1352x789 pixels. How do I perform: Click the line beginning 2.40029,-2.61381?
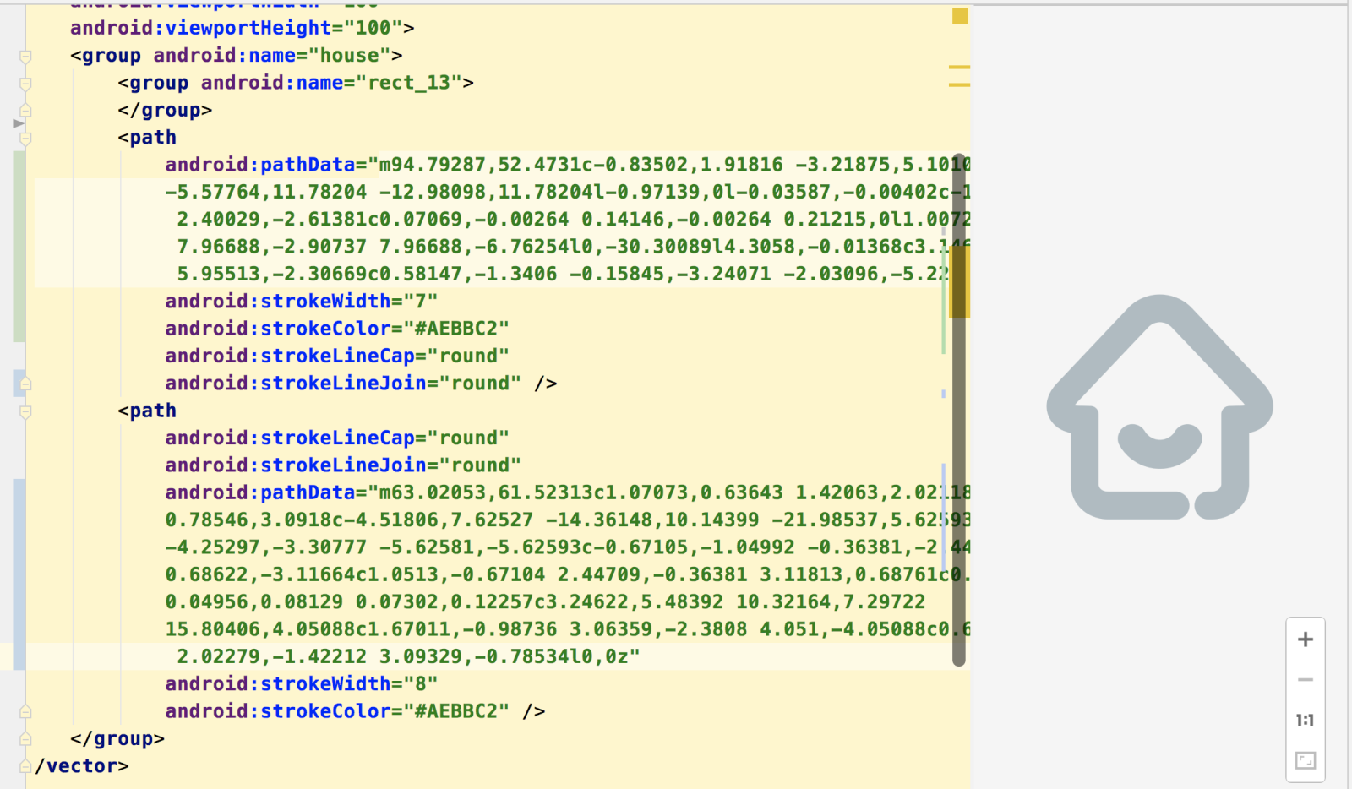tap(574, 220)
